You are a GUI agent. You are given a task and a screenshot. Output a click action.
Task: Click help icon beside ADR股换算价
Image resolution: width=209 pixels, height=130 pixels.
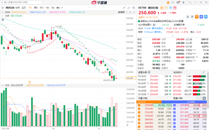coord(154,25)
